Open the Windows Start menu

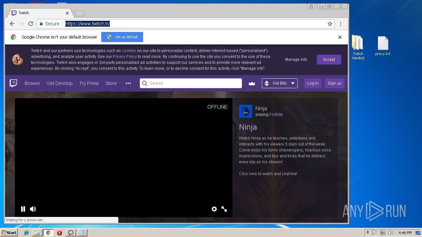9,232
